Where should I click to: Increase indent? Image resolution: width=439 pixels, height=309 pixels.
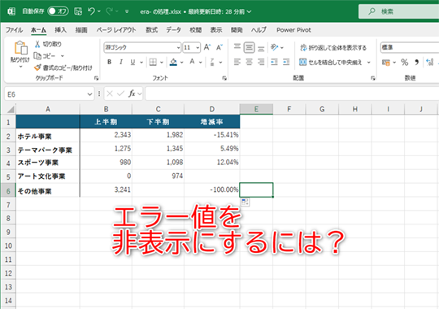pyautogui.click(x=286, y=62)
